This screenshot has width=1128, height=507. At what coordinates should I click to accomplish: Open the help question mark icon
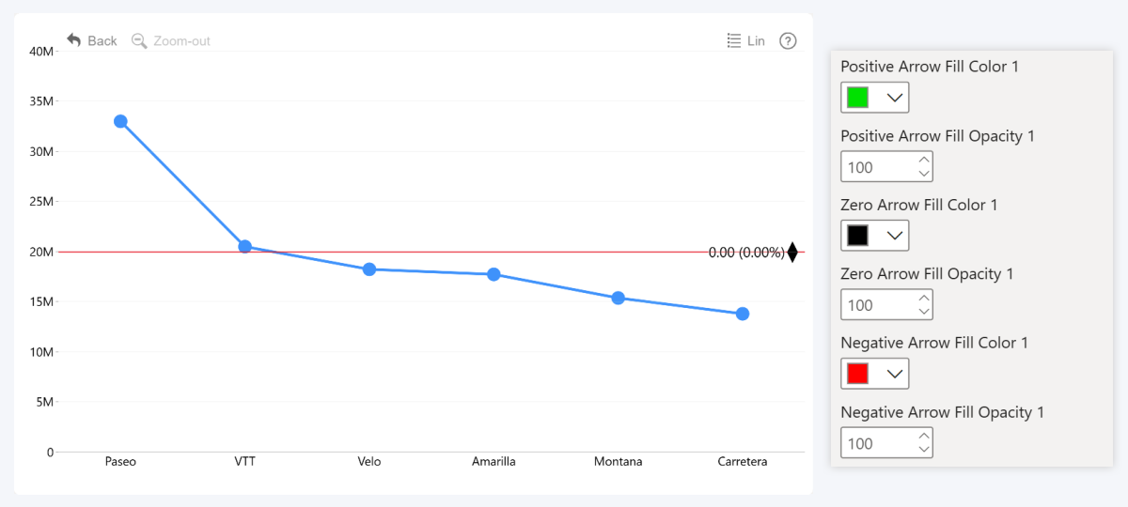pos(789,40)
